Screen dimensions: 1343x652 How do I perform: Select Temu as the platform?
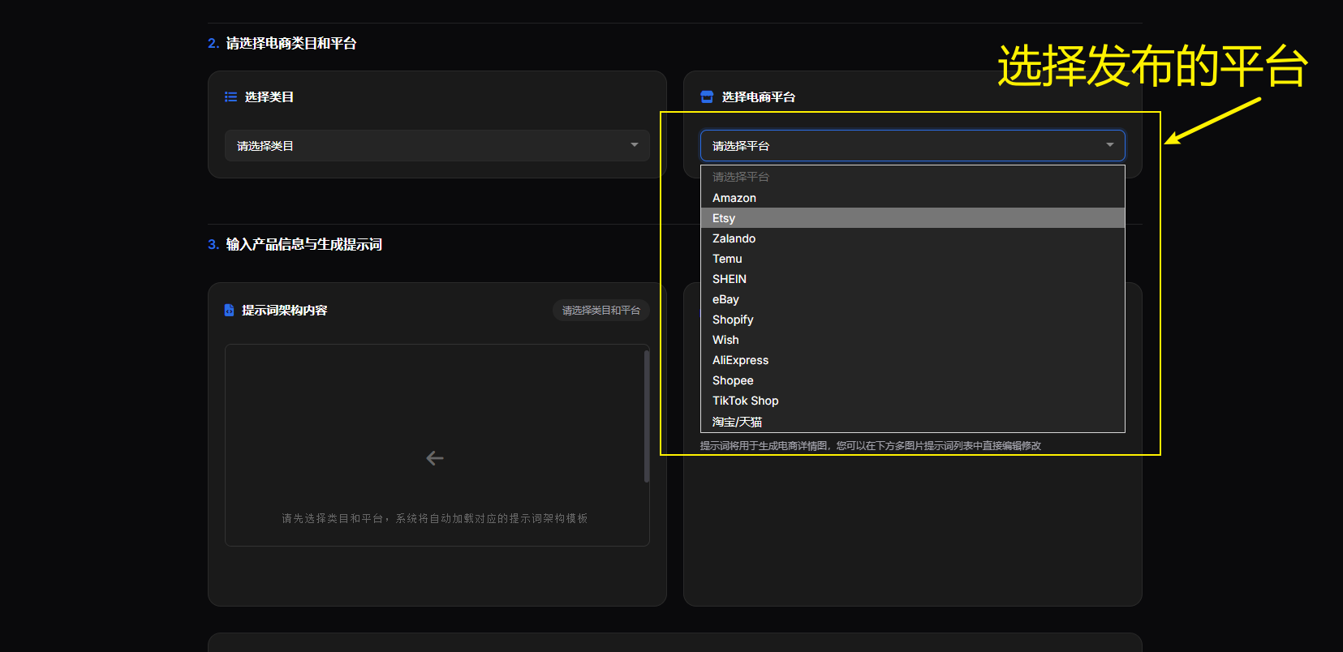(x=912, y=259)
